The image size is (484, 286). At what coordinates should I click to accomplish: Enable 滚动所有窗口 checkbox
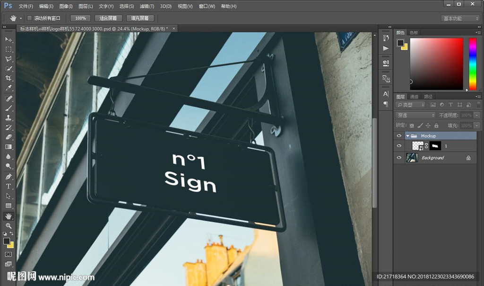(x=30, y=18)
